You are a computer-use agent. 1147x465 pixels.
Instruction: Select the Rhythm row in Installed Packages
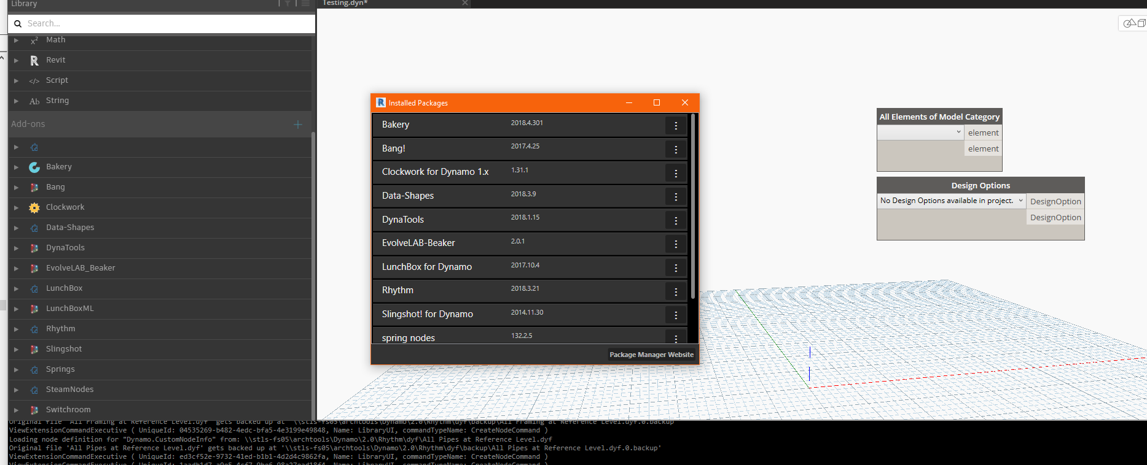click(x=530, y=291)
